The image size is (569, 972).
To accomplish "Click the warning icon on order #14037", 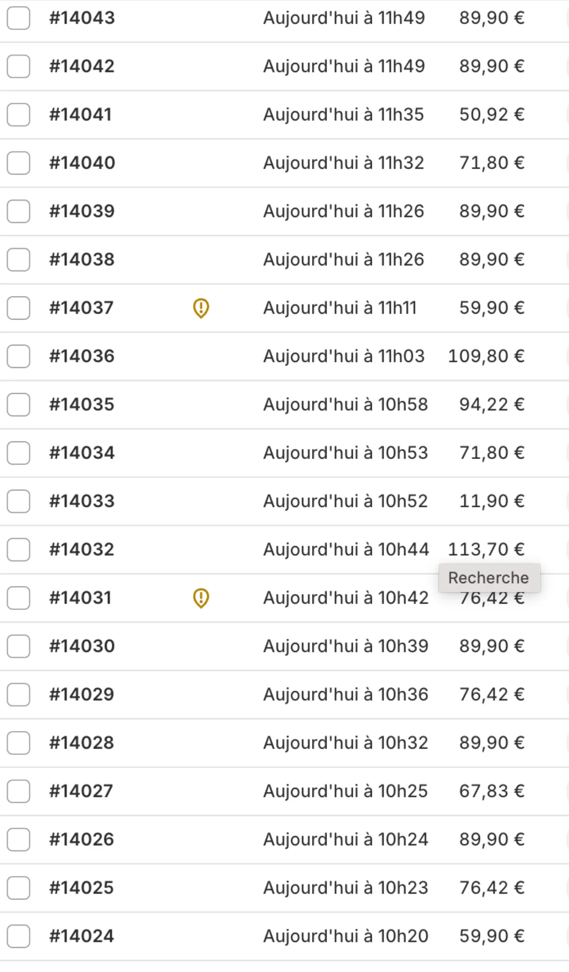I will [x=201, y=308].
